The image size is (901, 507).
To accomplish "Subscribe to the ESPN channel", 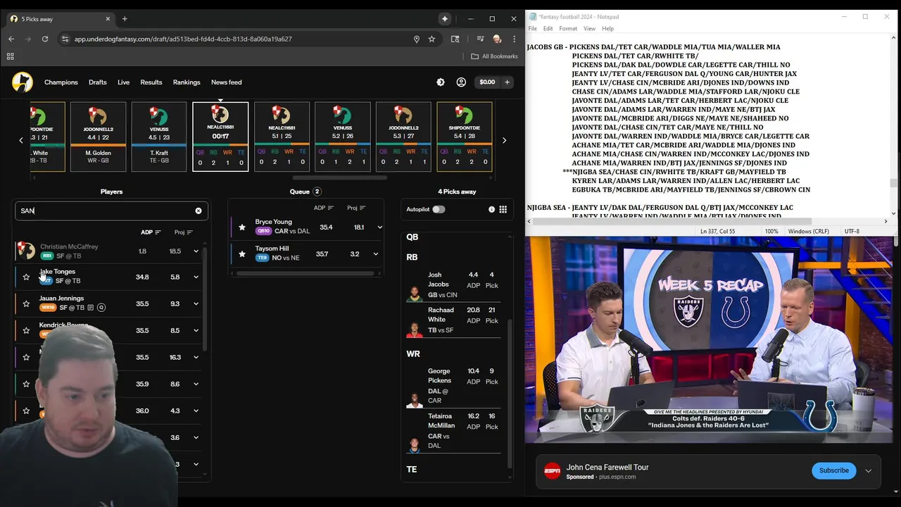I will pyautogui.click(x=834, y=470).
